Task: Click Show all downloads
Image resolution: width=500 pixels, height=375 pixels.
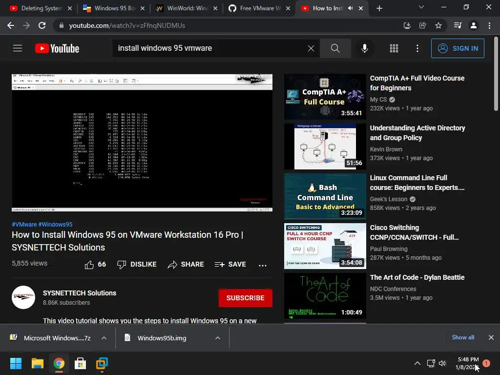Action: [x=463, y=337]
